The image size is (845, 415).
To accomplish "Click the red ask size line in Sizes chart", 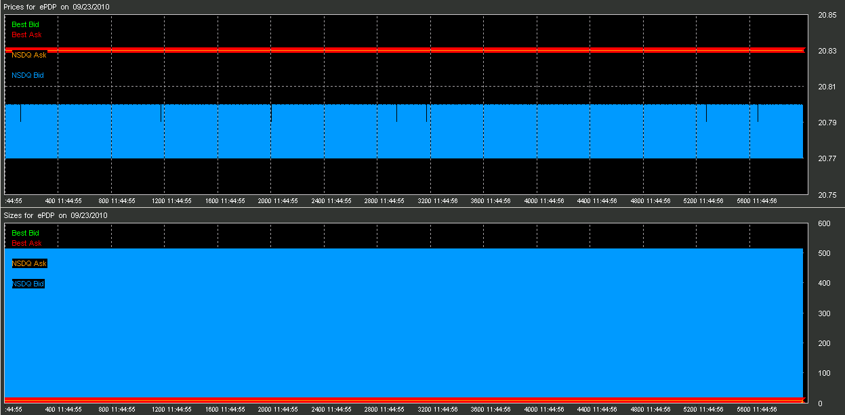I will (x=404, y=400).
